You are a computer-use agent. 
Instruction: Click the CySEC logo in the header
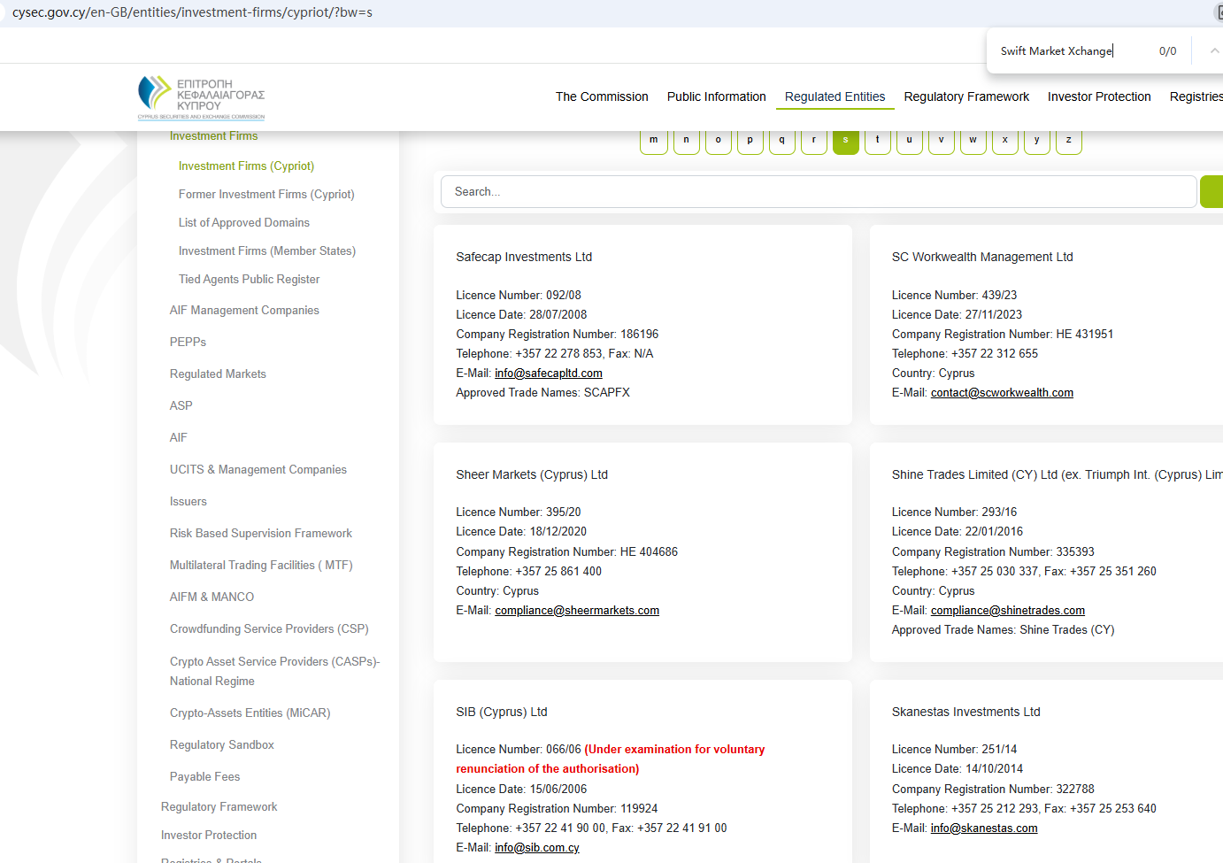[202, 97]
